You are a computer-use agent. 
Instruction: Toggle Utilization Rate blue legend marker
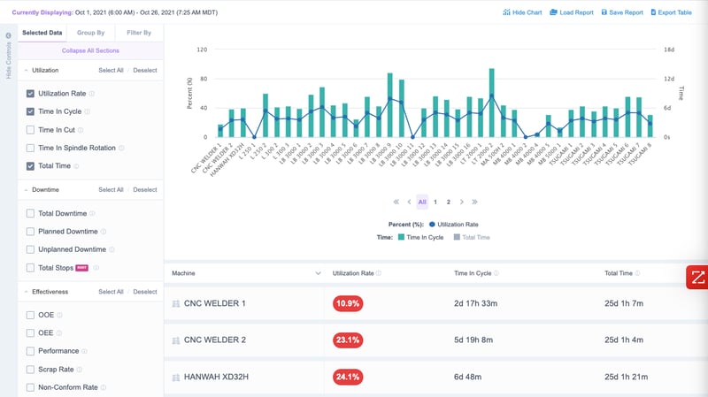[x=432, y=225]
